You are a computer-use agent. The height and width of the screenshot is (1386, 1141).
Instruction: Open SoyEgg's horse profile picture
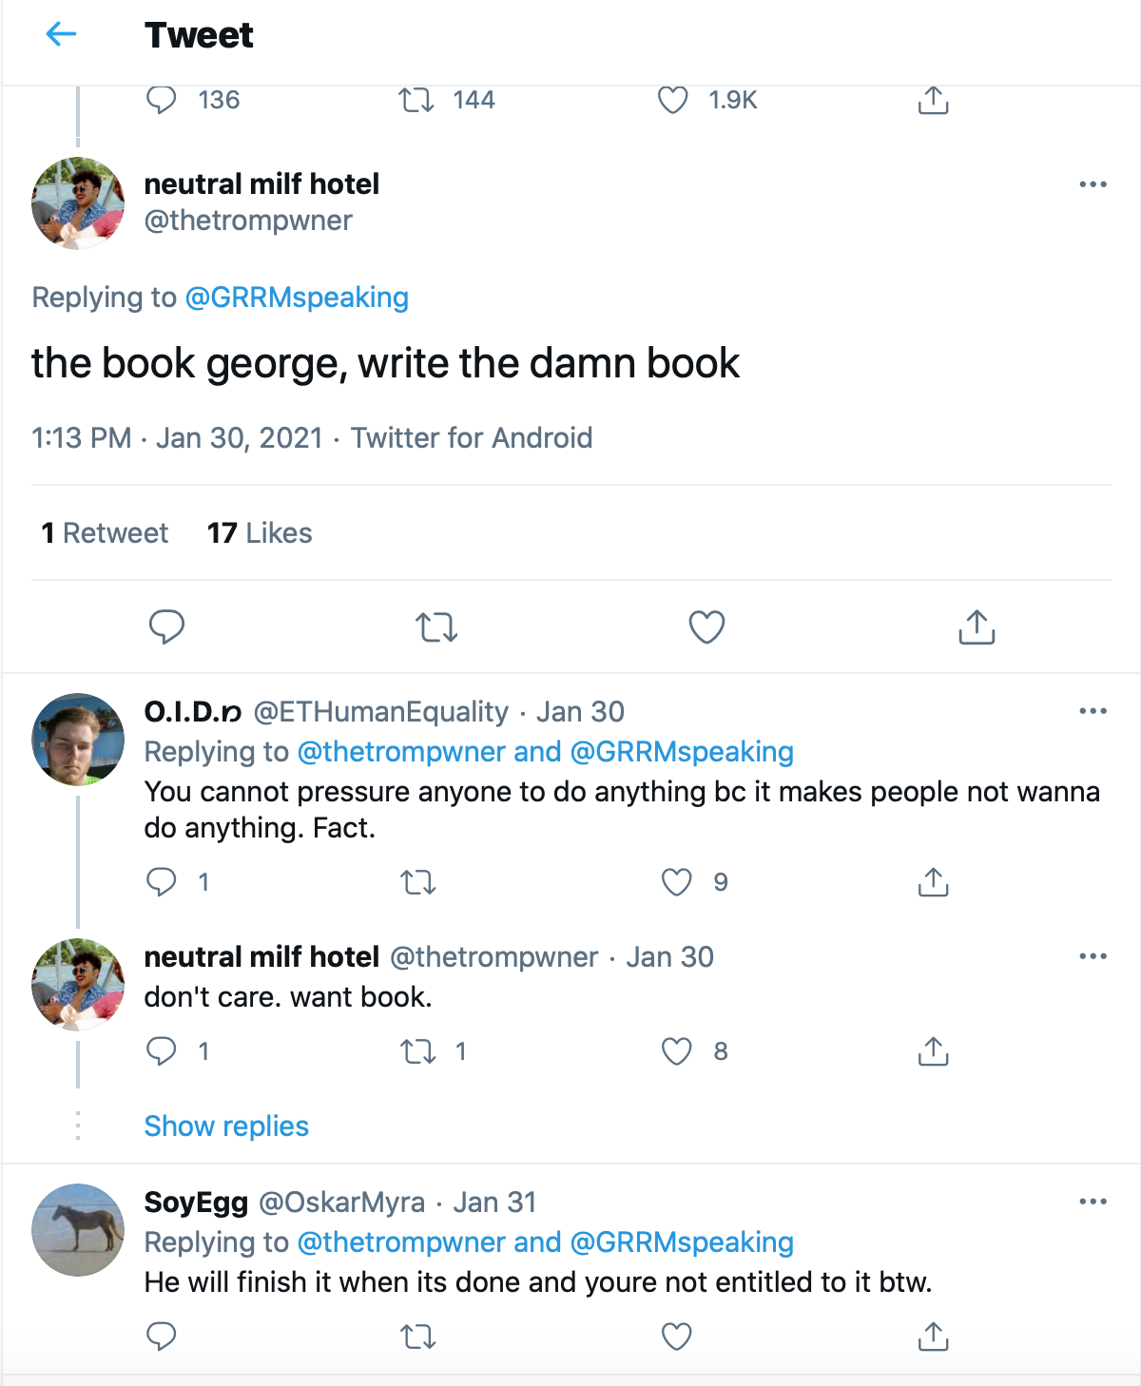(78, 1229)
